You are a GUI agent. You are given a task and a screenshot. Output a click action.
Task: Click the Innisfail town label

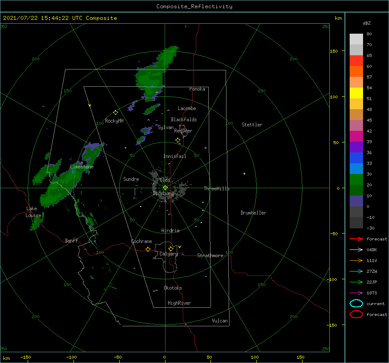[175, 156]
